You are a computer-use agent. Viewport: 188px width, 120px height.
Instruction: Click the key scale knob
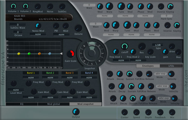[150, 52]
